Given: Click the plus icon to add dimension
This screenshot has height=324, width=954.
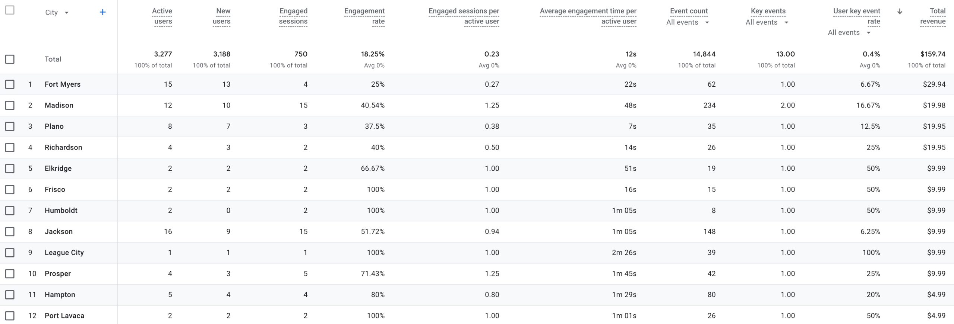Looking at the screenshot, I should coord(102,12).
